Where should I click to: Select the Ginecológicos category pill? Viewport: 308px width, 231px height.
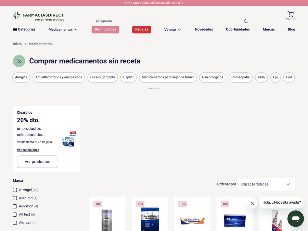pyautogui.click(x=213, y=77)
